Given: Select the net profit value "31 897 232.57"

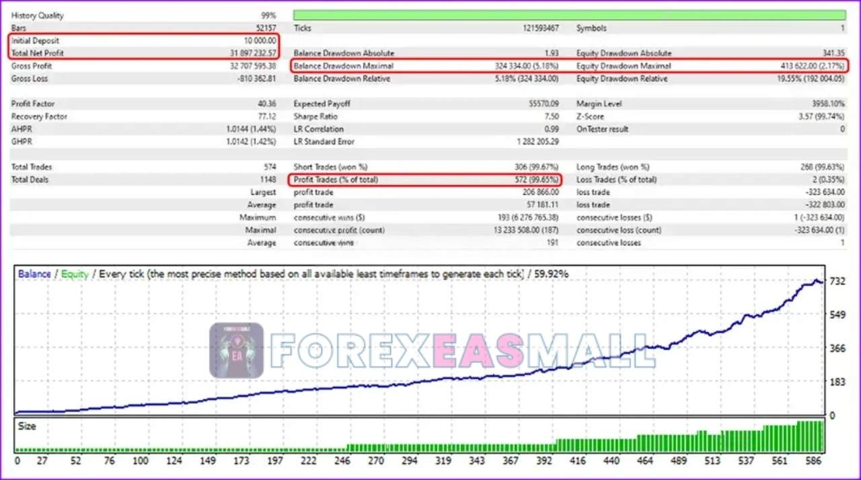Looking at the screenshot, I should 253,53.
